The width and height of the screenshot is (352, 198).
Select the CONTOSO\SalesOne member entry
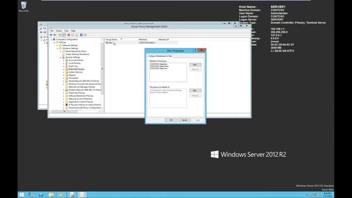click(158, 64)
